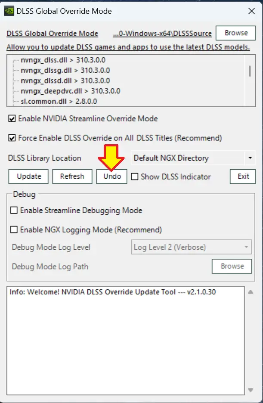
Task: Click the Refresh button
Action: point(72,177)
